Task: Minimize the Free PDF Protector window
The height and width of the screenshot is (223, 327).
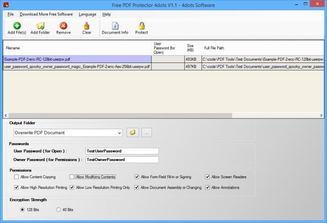Action: click(297, 4)
